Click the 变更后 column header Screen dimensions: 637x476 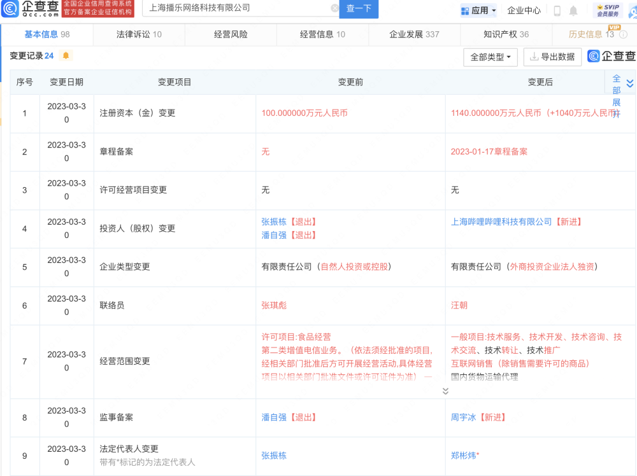pos(540,82)
